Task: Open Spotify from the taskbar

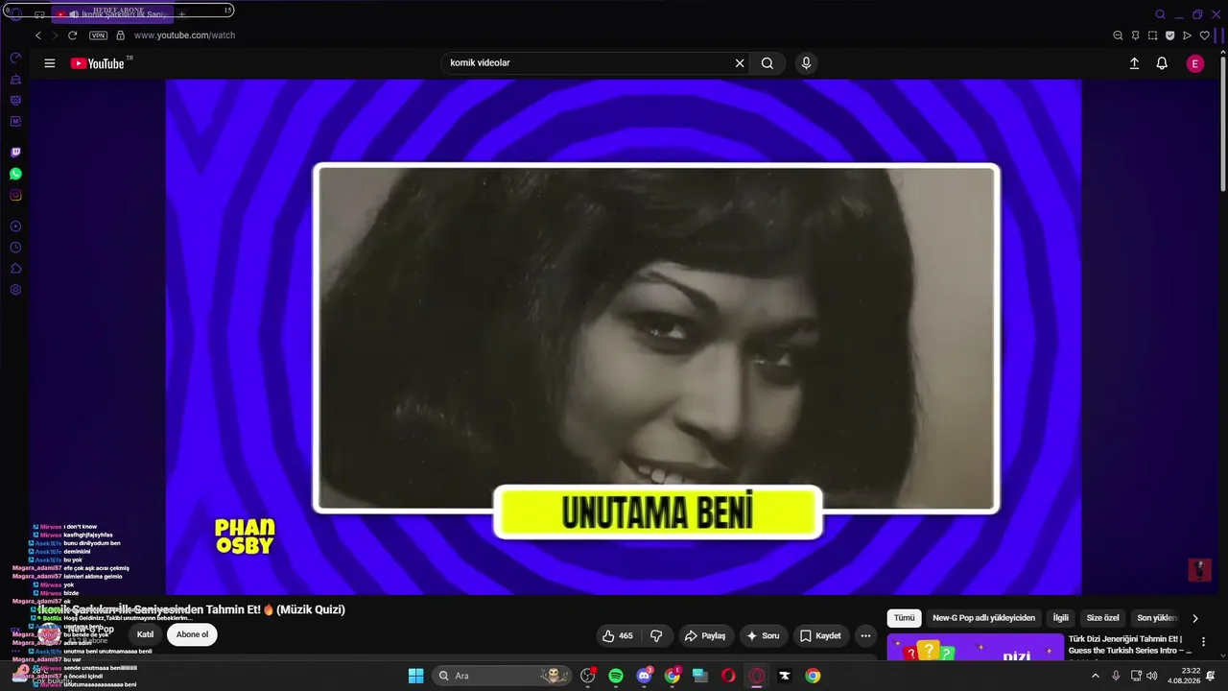Action: point(616,676)
